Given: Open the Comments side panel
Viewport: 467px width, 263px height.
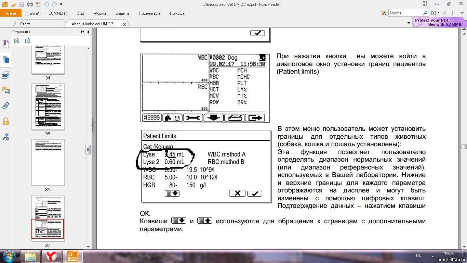Looking at the screenshot, I should tap(6, 90).
